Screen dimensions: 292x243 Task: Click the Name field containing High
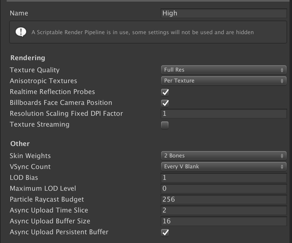[x=224, y=13]
